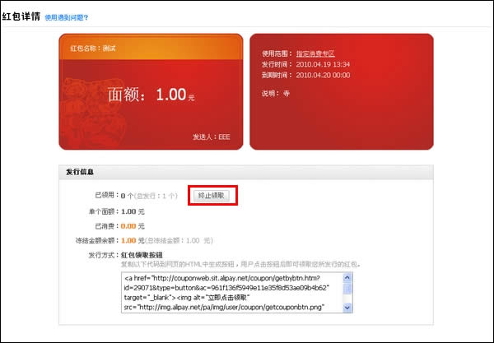Click the code box scroll up arrow
This screenshot has height=343, width=494.
click(347, 277)
